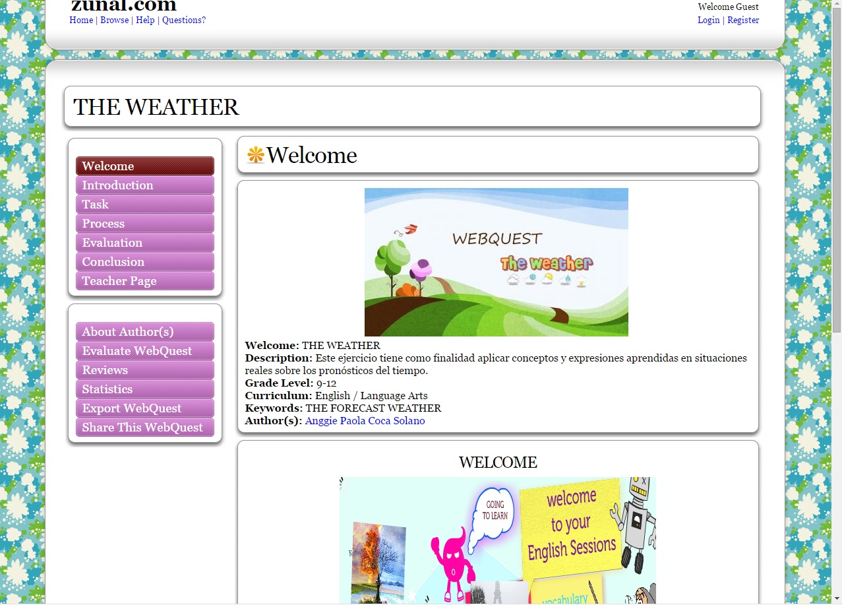842x605 pixels.
Task: Click the WebQuest weather banner image
Action: [496, 262]
